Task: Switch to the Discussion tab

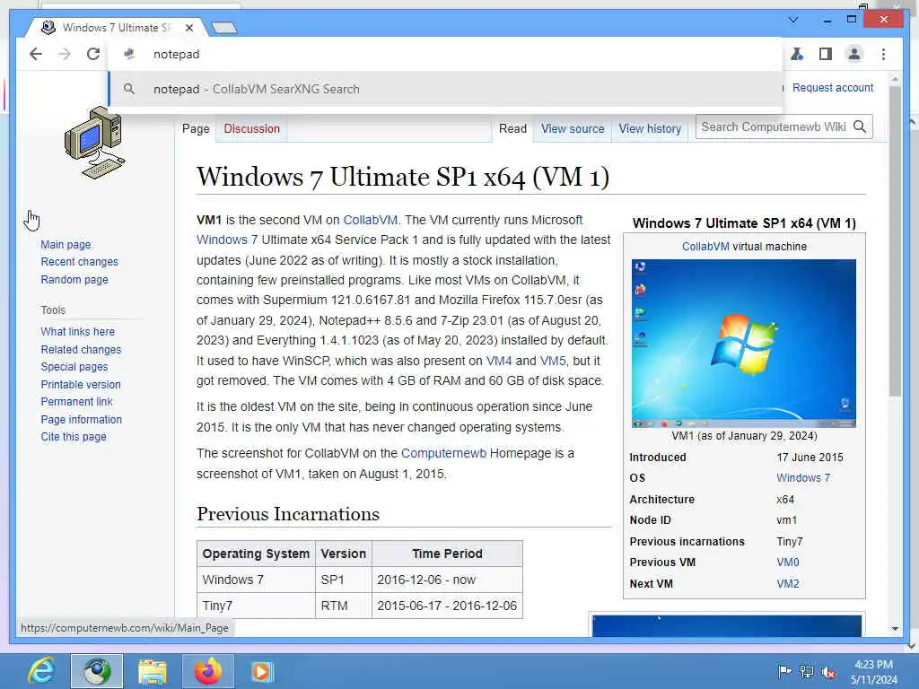Action: point(251,128)
